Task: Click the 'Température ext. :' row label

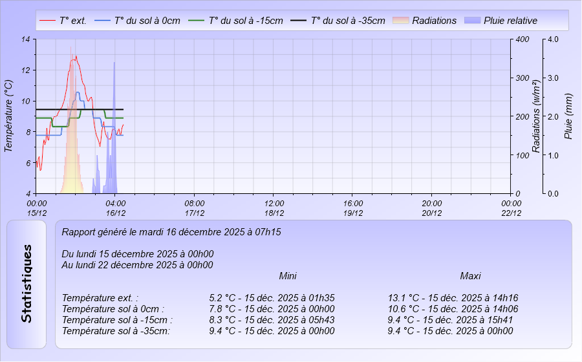Action: [100, 298]
